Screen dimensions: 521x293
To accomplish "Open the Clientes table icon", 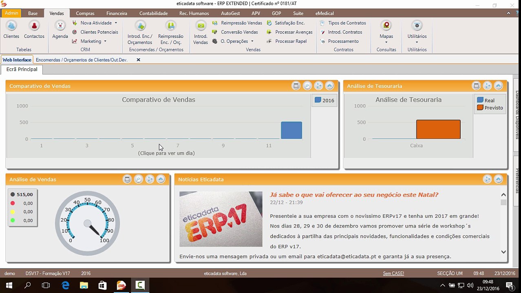I will [11, 30].
